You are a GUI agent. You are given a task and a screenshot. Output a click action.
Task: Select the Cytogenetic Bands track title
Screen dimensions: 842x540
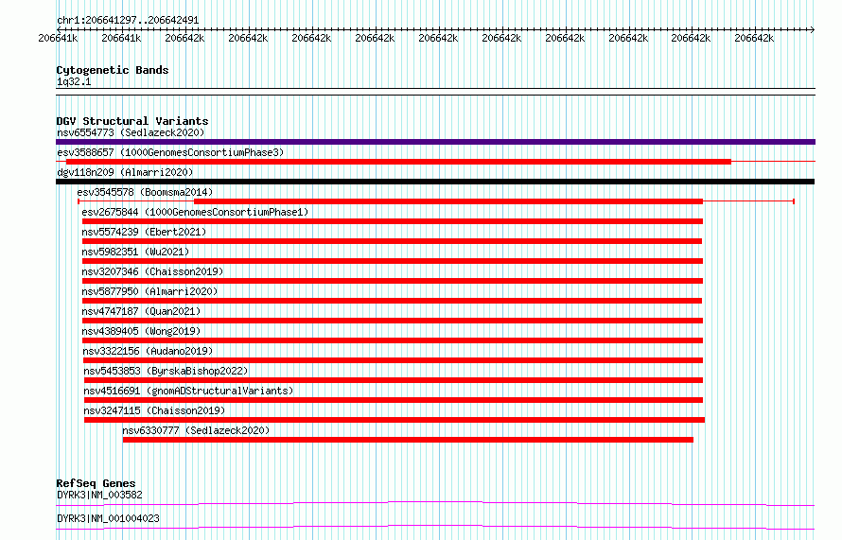click(113, 70)
